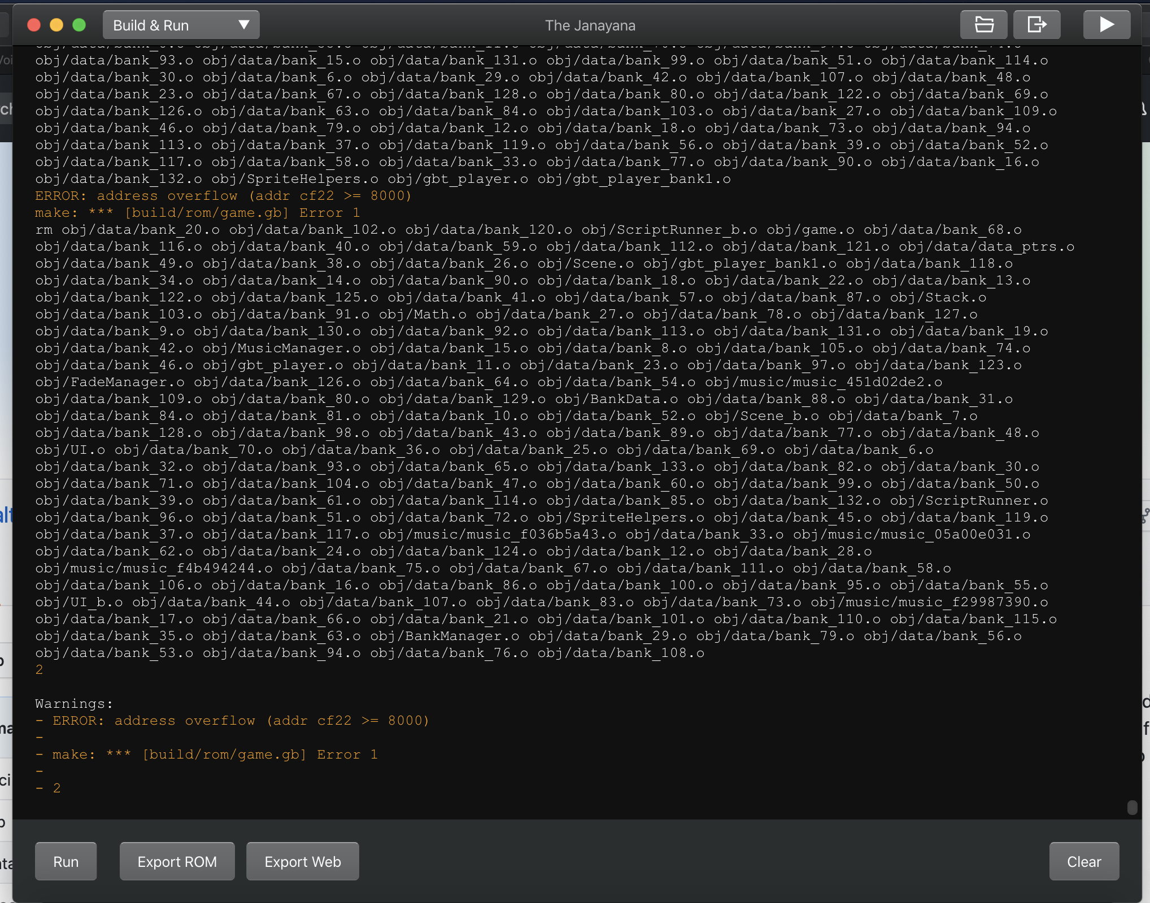Click the Run button
This screenshot has width=1150, height=903.
[66, 861]
